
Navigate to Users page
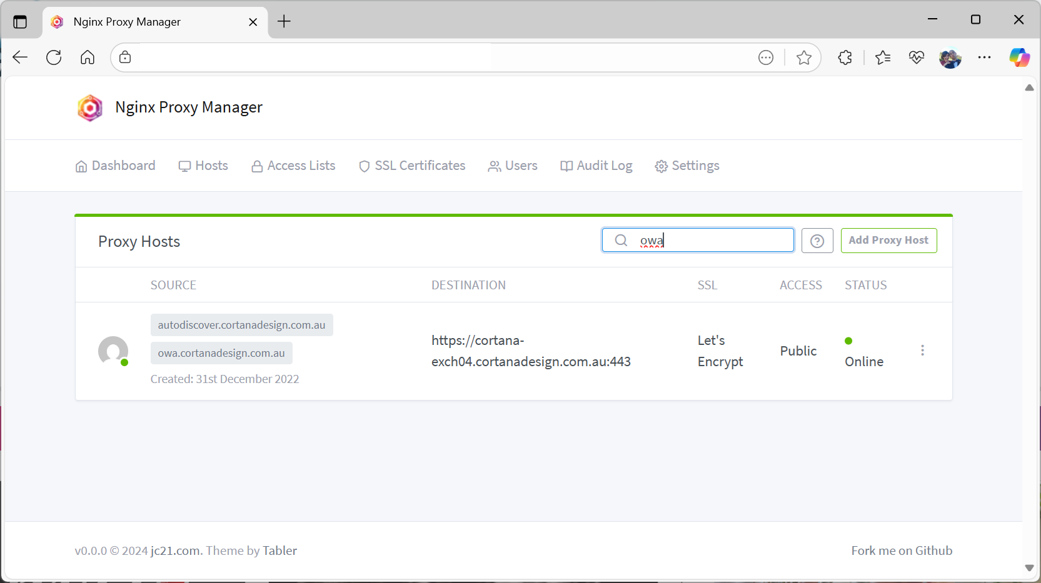pyautogui.click(x=513, y=166)
